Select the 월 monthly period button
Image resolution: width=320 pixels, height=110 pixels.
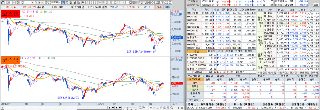(71, 2)
